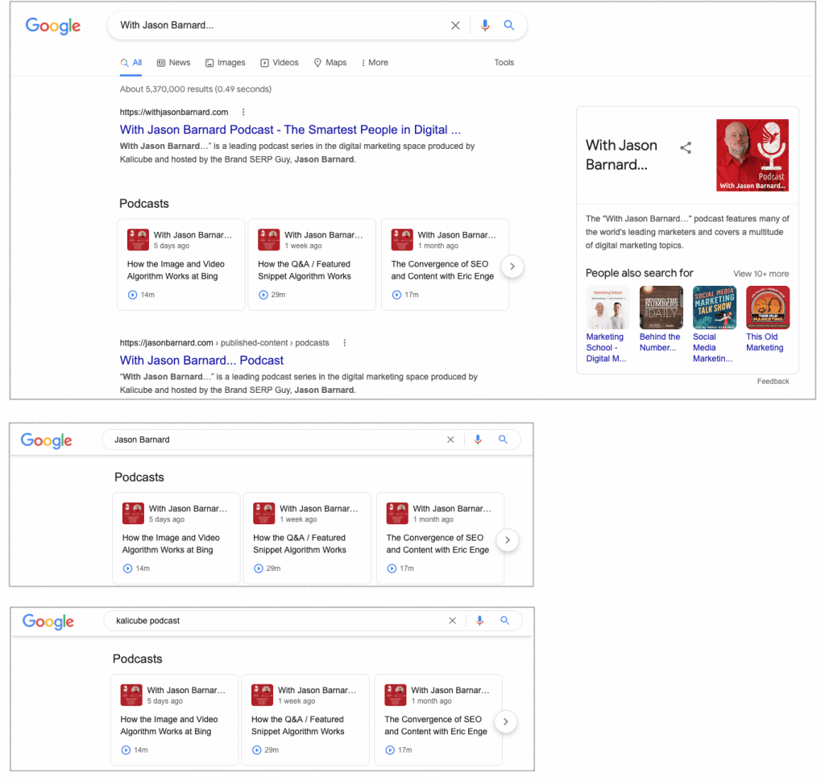Open the three-dot menu beside jasonbarnard.com published-content URL
This screenshot has width=825, height=781.
[x=345, y=343]
